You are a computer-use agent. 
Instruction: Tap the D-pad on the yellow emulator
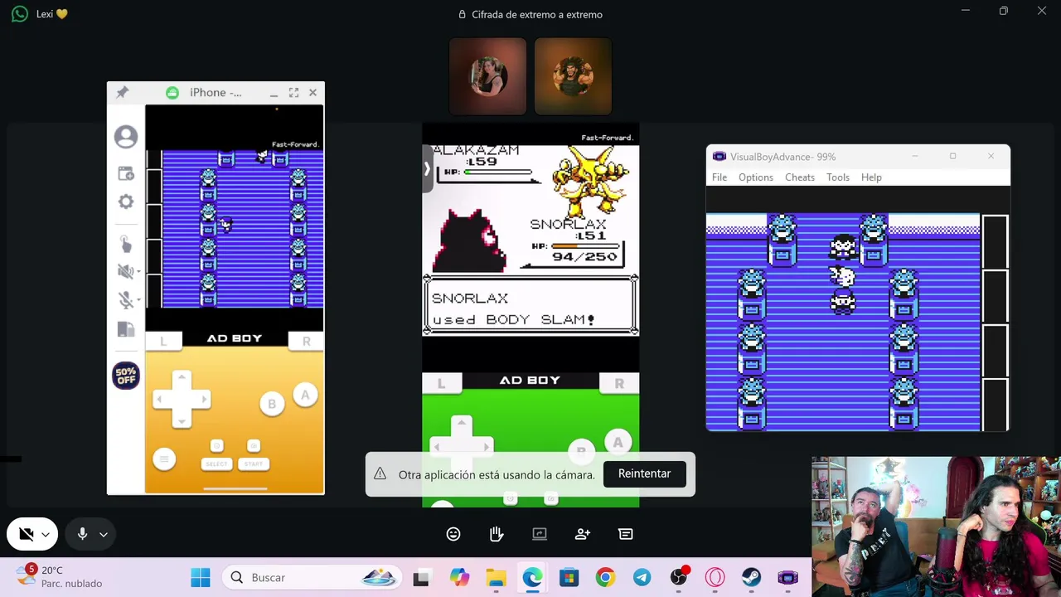tap(181, 400)
